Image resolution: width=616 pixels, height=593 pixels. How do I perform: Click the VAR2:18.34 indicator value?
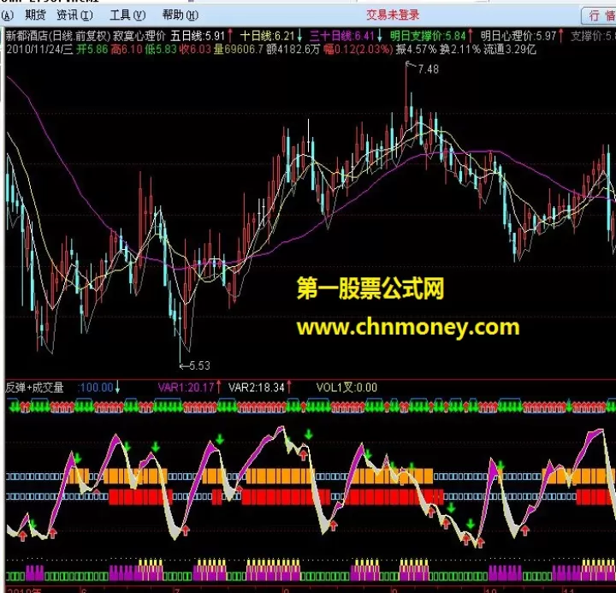pyautogui.click(x=257, y=388)
